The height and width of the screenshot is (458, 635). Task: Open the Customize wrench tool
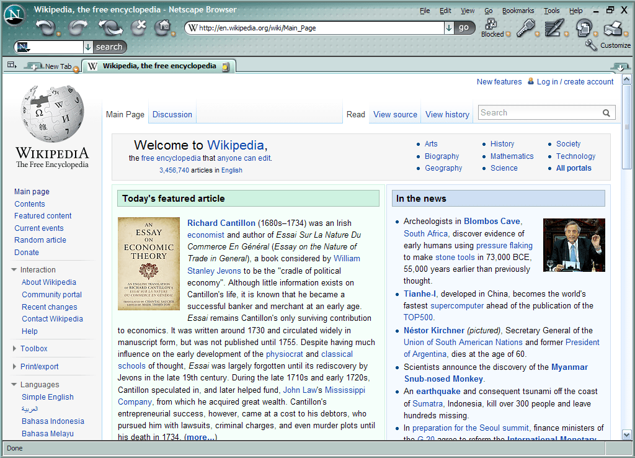591,45
